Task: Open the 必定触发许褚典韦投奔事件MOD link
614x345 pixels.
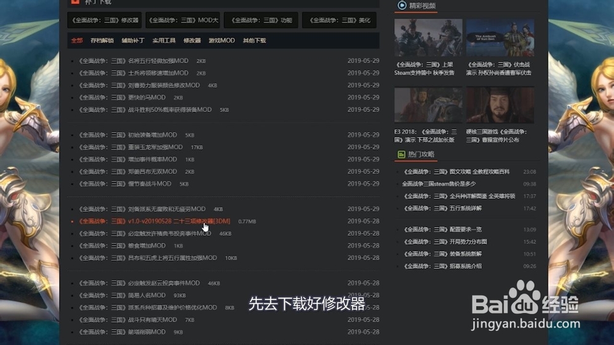Action: (x=145, y=233)
